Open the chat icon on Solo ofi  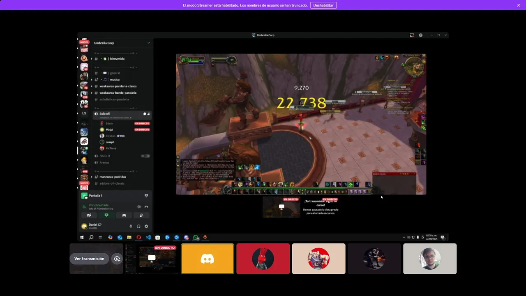(x=144, y=114)
